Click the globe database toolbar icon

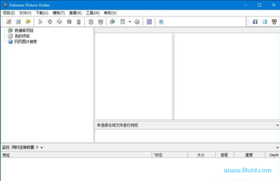coord(112,22)
